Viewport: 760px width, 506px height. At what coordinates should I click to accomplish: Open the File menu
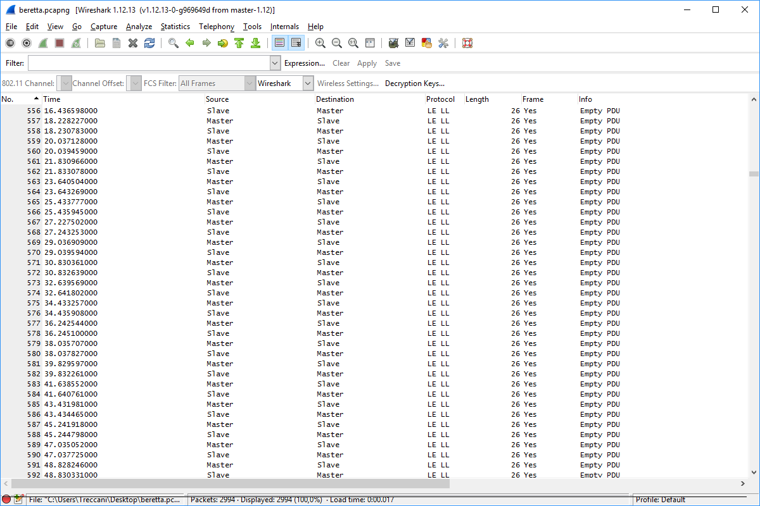click(11, 27)
